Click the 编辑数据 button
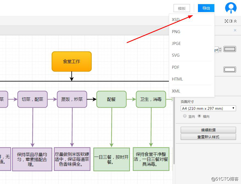 click(x=208, y=130)
